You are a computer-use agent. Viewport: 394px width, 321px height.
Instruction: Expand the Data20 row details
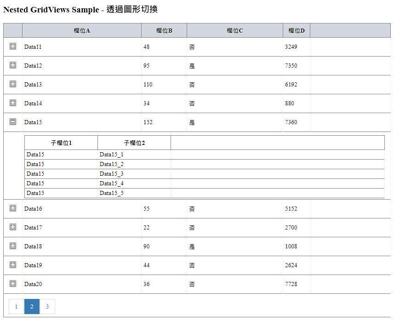coord(14,284)
